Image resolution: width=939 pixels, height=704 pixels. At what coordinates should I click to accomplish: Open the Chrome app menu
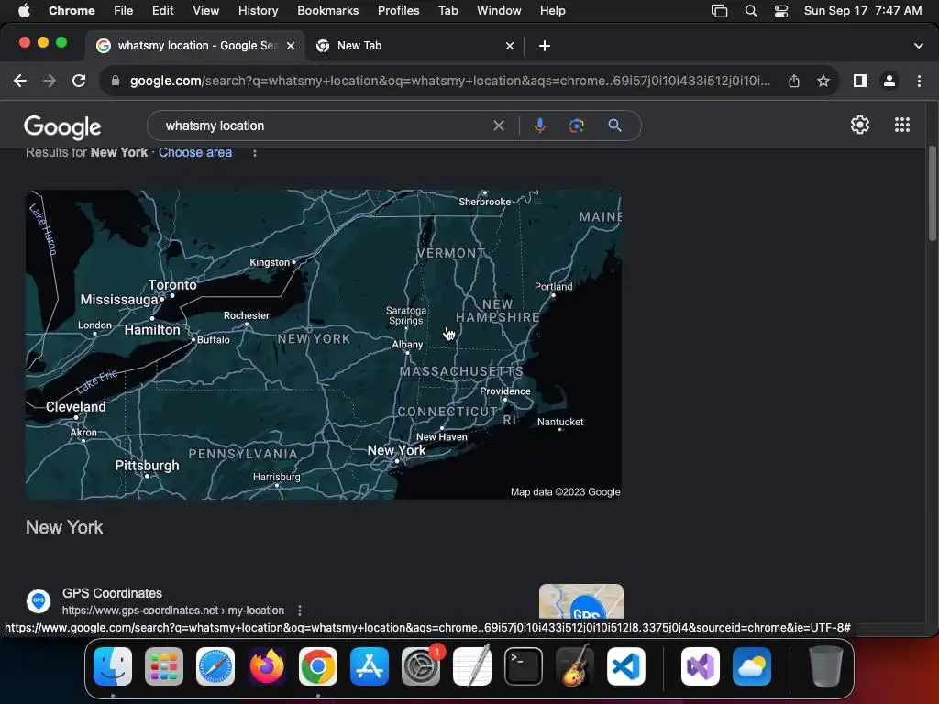point(72,10)
